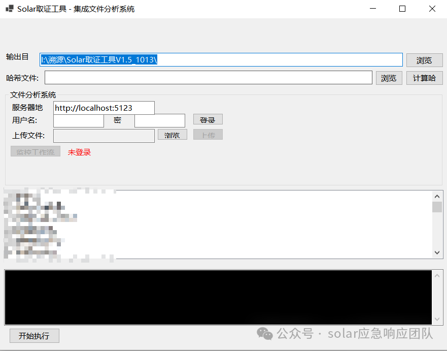Image resolution: width=447 pixels, height=351 pixels.
Task: Minimize the Solar取证工具 window
Action: (373, 9)
